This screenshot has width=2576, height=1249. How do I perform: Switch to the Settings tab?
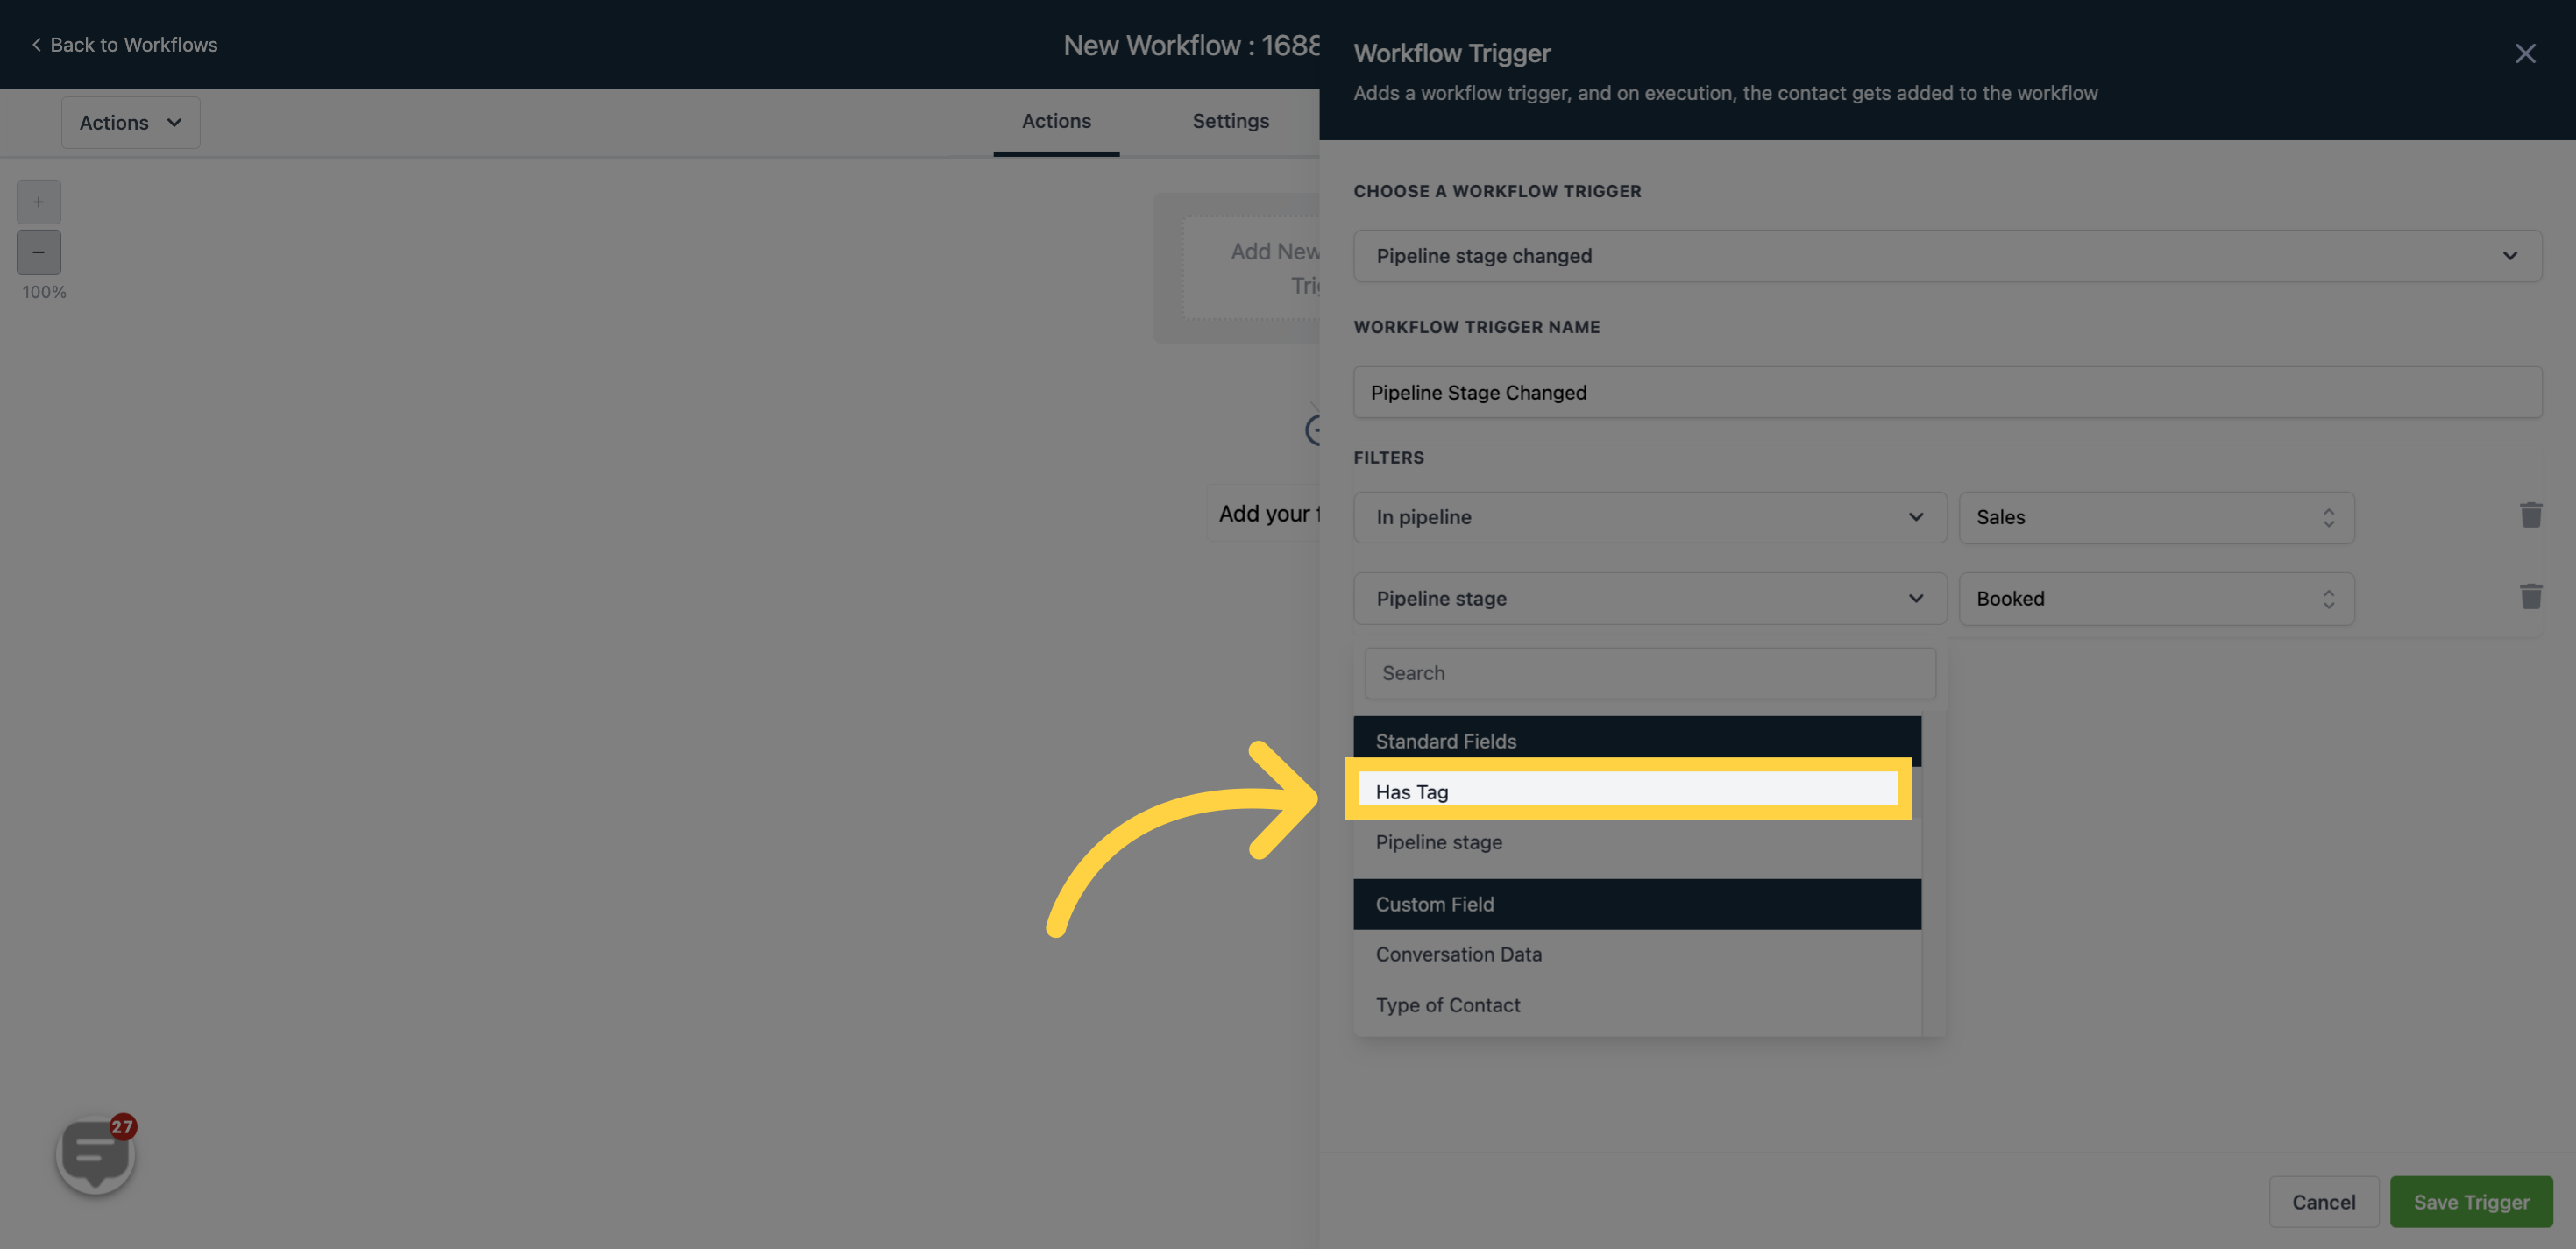click(1230, 121)
